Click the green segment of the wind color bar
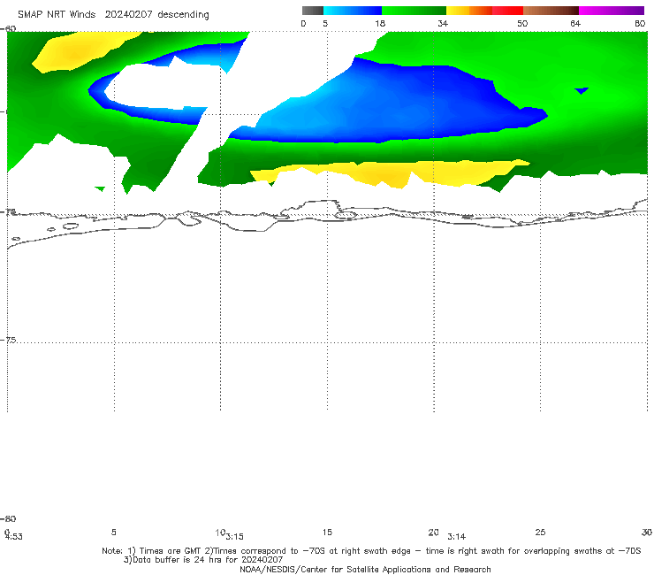The image size is (654, 575). (414, 11)
